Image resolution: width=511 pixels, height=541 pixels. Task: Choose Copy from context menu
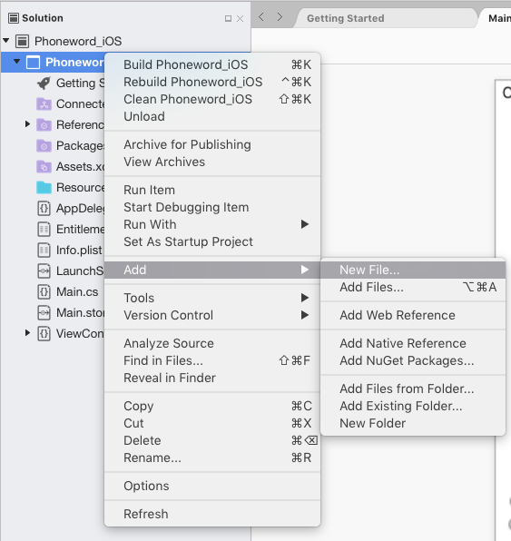(212, 406)
